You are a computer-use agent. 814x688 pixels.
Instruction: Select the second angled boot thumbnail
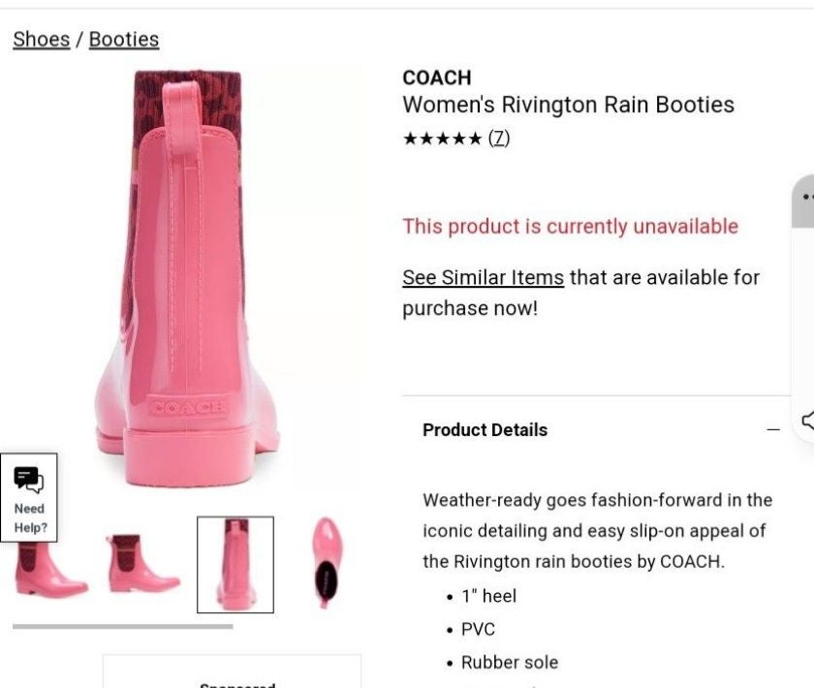pos(142,563)
